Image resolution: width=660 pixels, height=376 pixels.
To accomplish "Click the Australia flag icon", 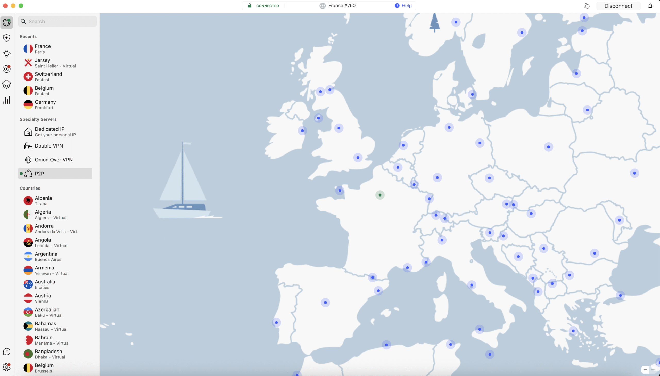I will pyautogui.click(x=28, y=284).
